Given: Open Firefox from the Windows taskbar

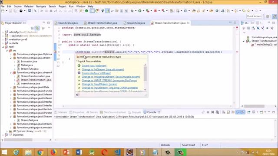Looking at the screenshot, I should click(x=53, y=152).
